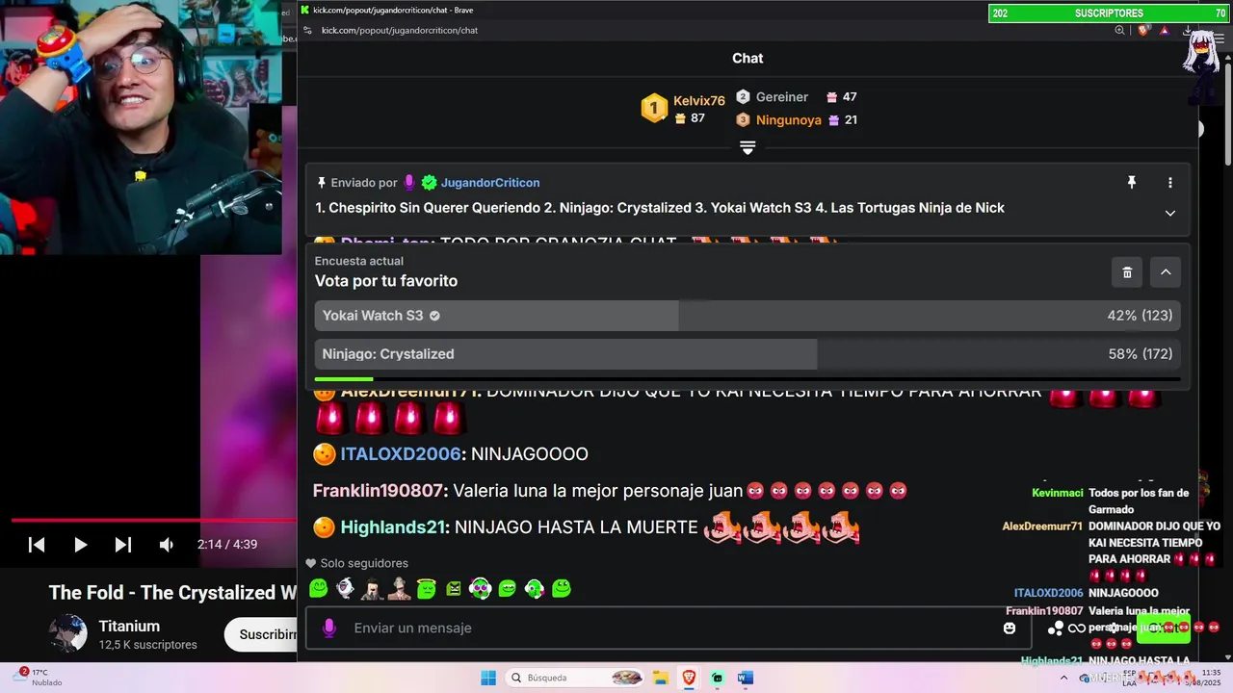Open Highlands21 user card in chat
The image size is (1233, 693).
393,526
